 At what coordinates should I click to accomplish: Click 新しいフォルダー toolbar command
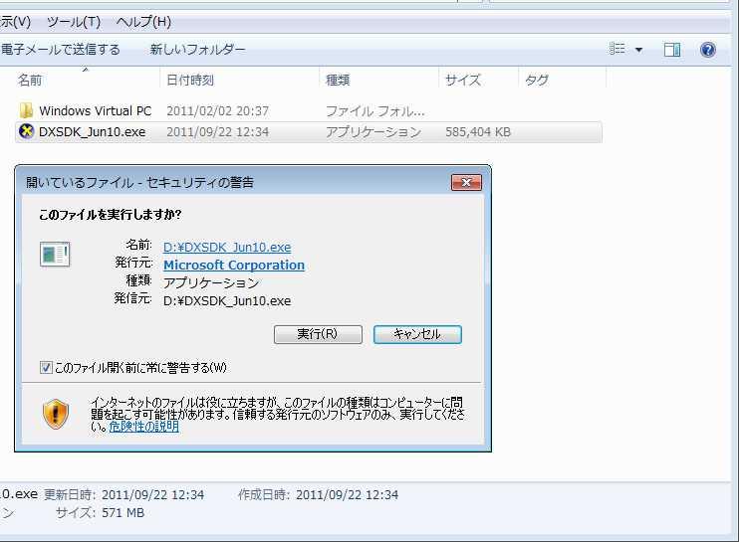[x=197, y=50]
